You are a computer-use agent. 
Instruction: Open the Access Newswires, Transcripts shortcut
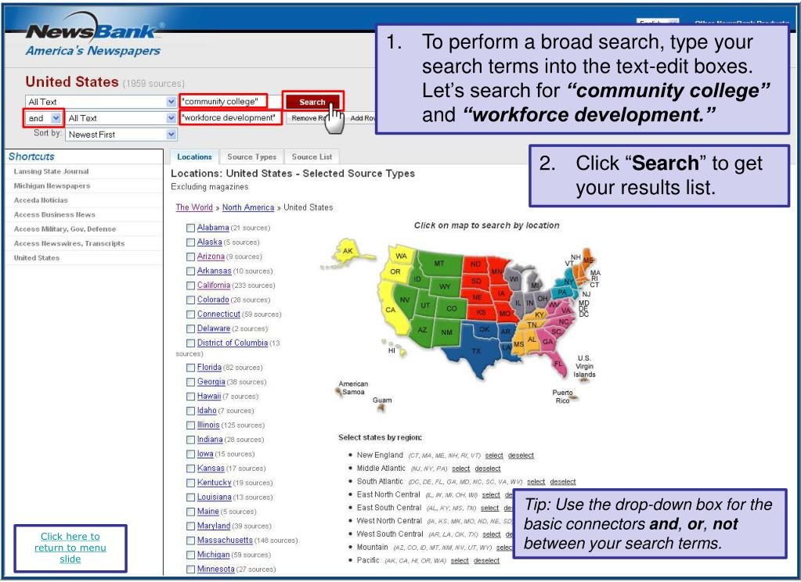[x=69, y=243]
